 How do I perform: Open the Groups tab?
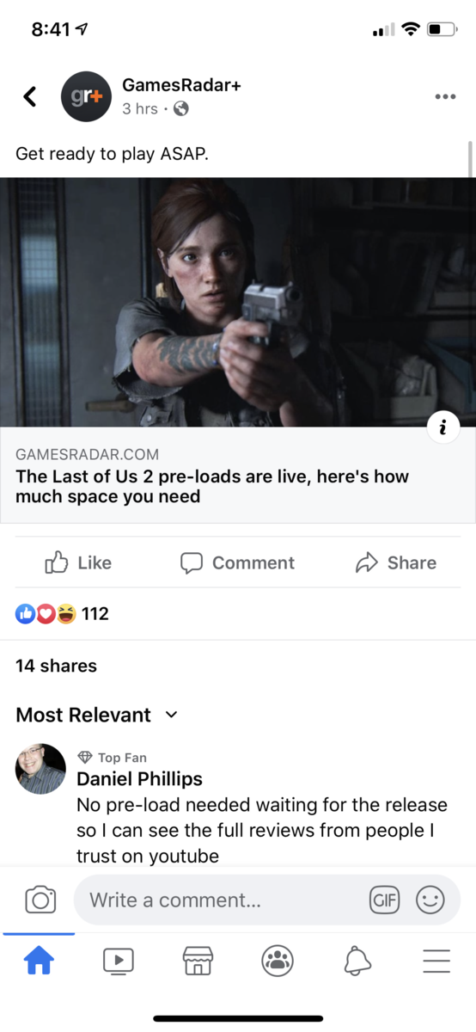(x=278, y=961)
